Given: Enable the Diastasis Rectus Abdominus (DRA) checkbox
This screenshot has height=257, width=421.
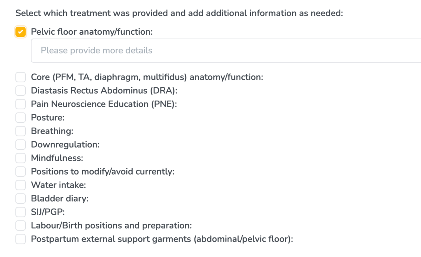Looking at the screenshot, I should pos(20,90).
